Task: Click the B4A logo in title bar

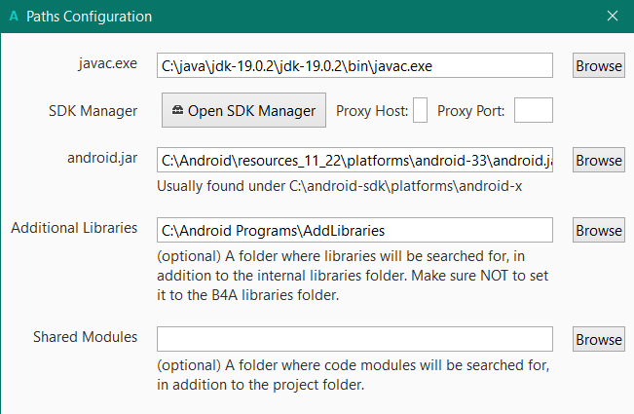Action: click(13, 17)
